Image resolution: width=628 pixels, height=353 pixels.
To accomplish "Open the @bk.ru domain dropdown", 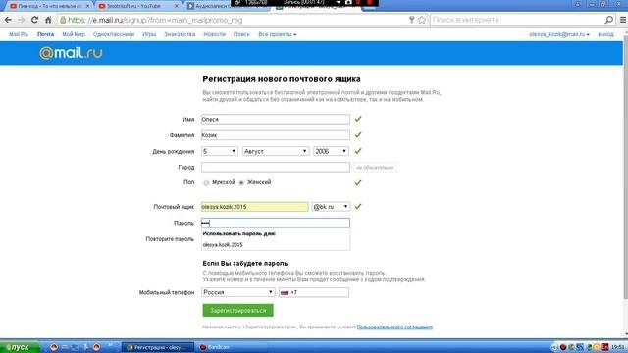I will click(x=331, y=207).
